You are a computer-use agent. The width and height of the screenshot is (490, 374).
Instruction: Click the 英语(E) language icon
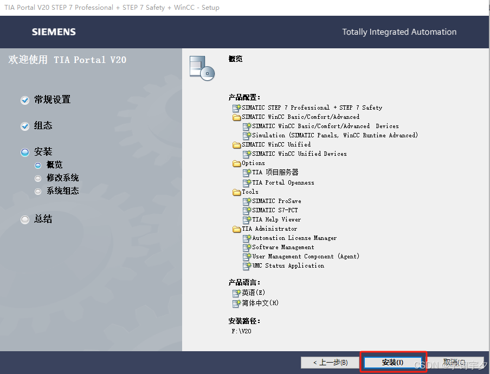236,293
